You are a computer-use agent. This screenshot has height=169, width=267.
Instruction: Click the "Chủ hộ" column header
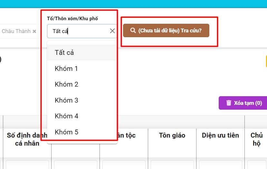pos(256,139)
